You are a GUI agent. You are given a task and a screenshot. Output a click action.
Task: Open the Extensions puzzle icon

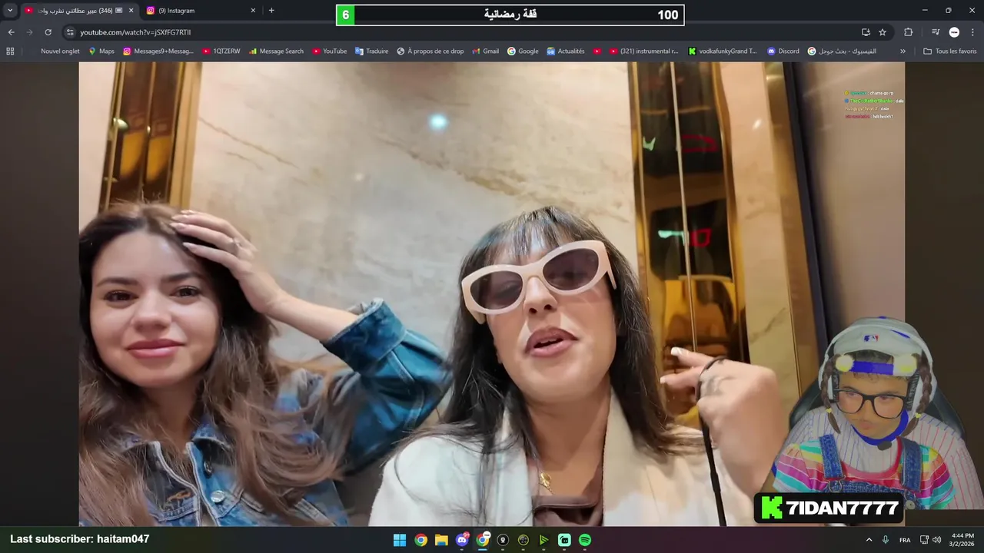908,32
